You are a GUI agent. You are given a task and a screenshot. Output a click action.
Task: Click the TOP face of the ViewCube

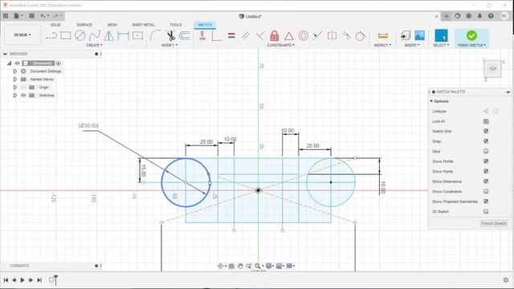tap(492, 69)
